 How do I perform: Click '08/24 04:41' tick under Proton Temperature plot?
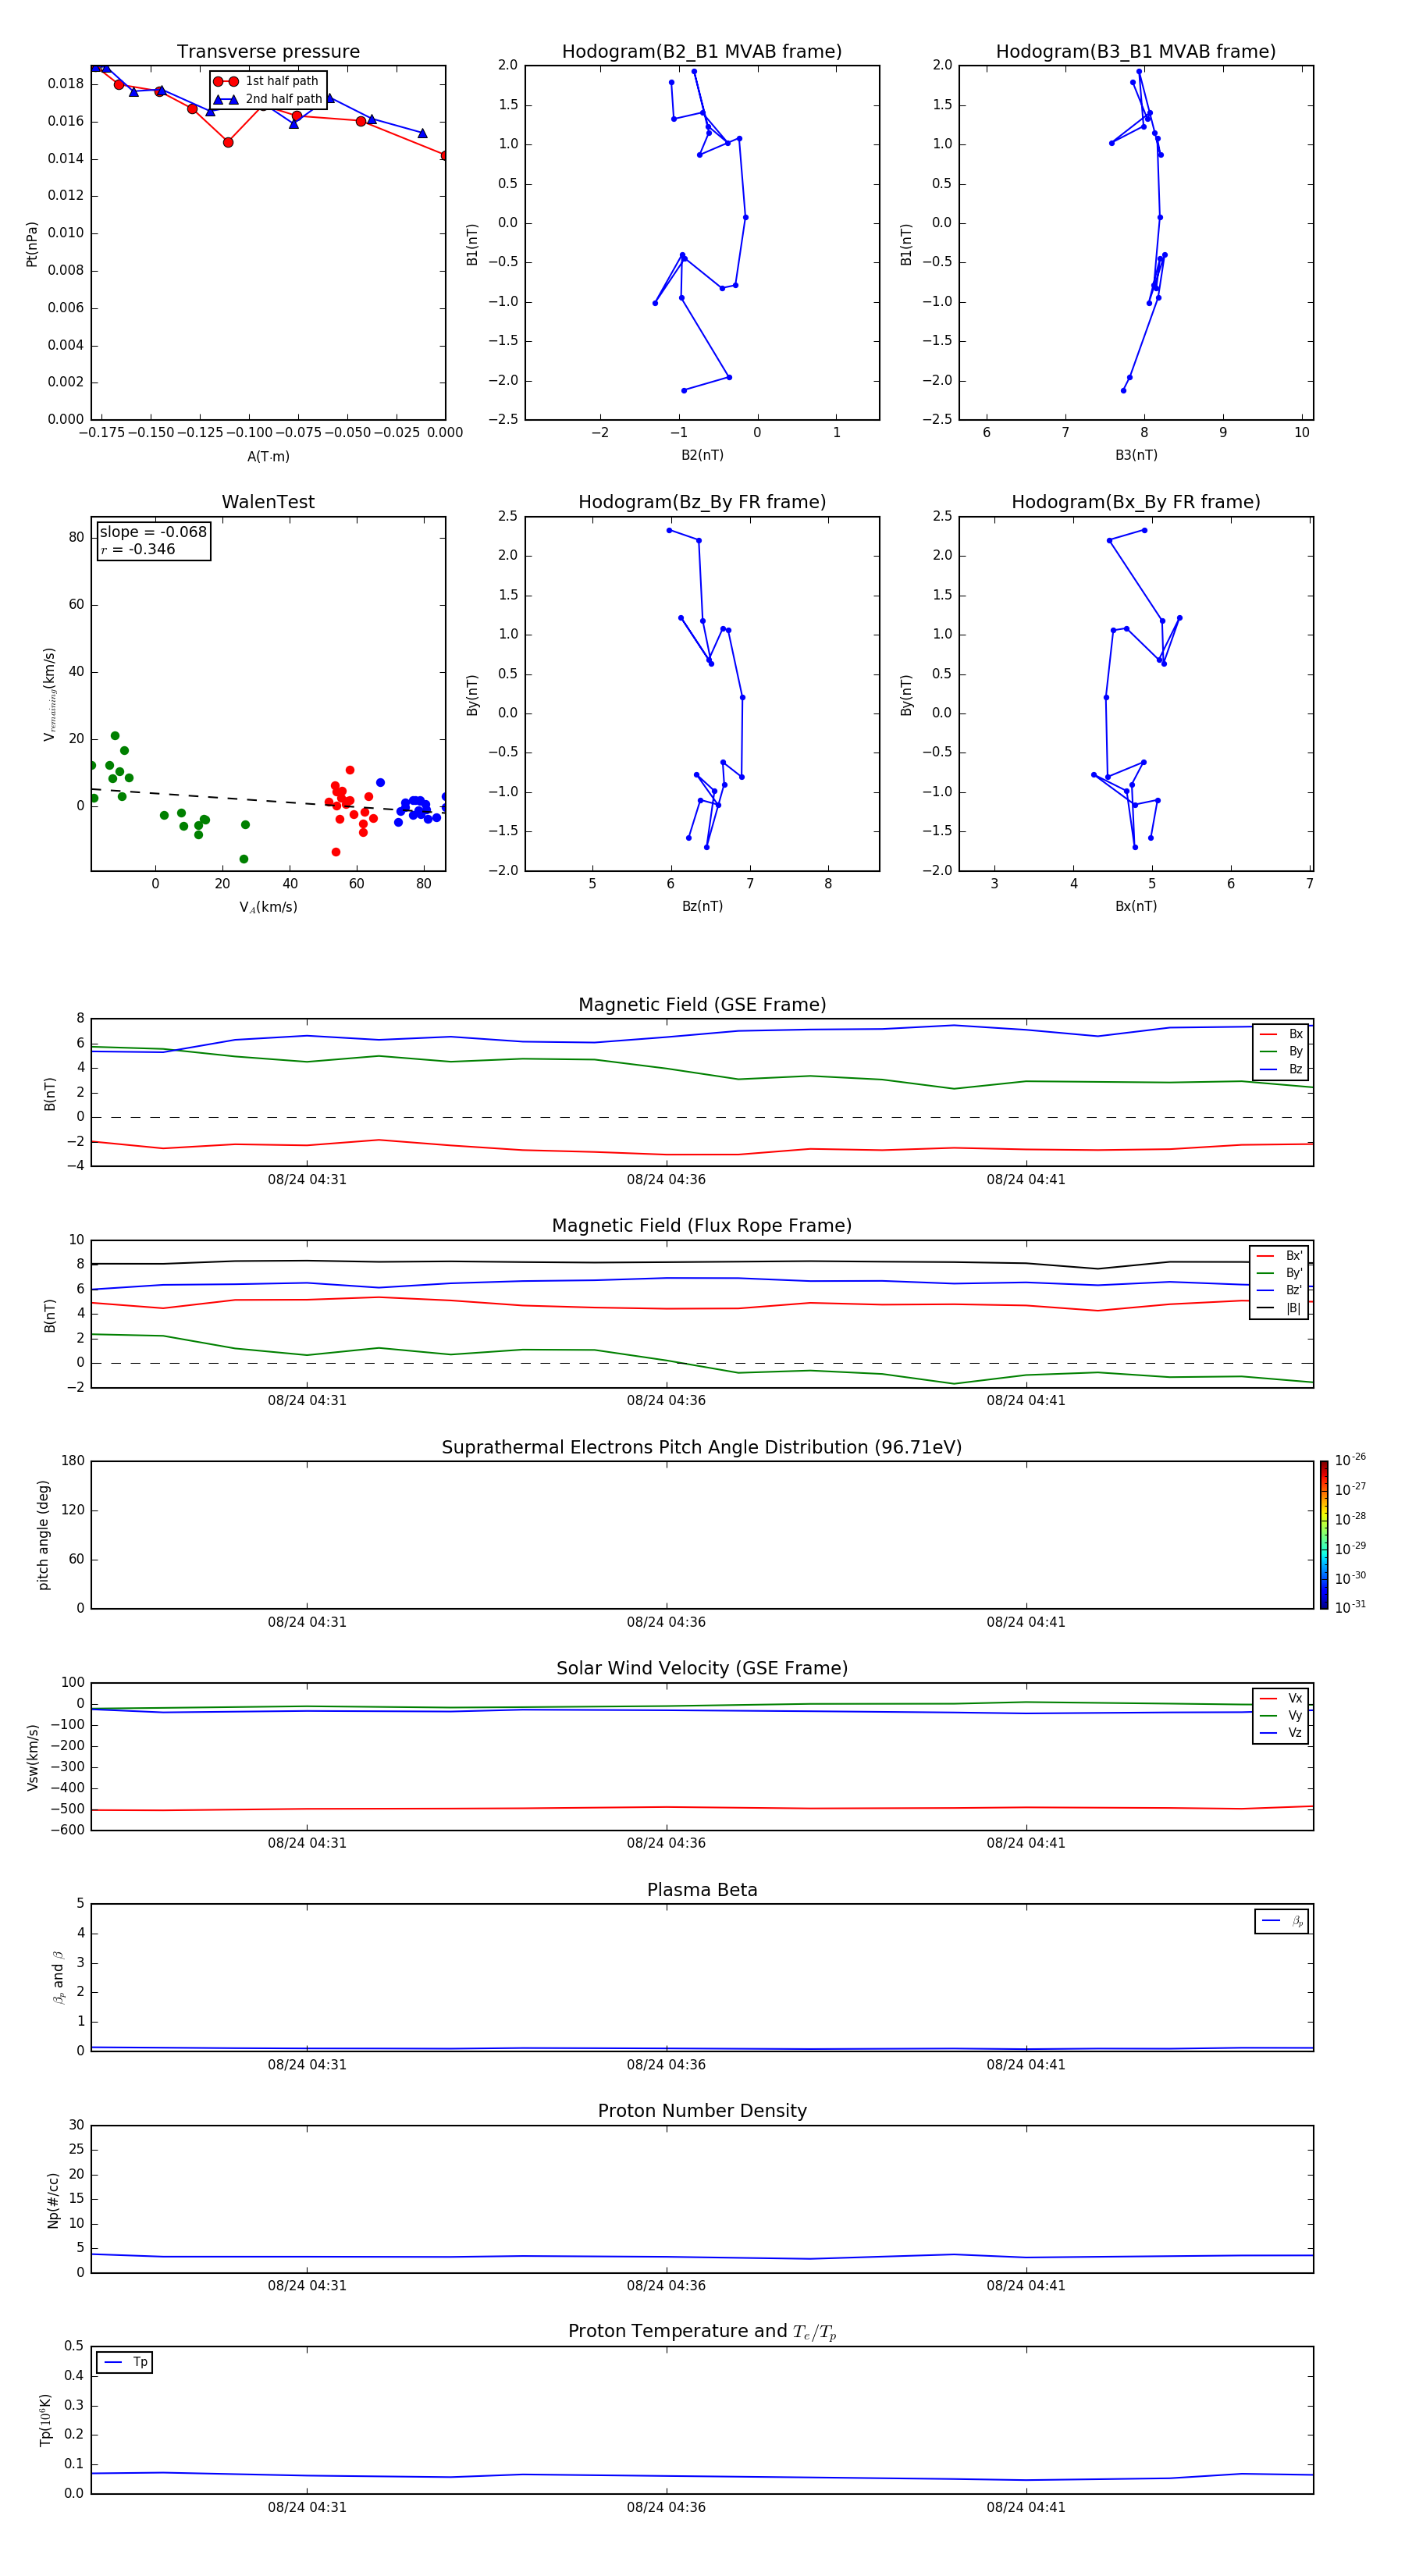point(1026,2507)
